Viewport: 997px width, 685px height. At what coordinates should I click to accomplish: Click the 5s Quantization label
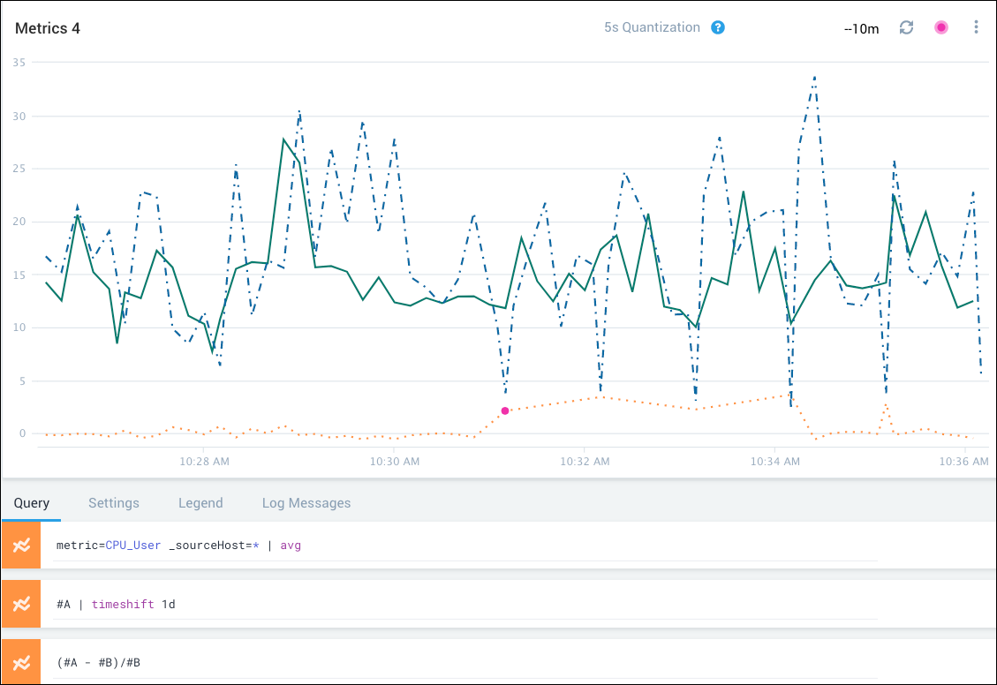point(652,27)
